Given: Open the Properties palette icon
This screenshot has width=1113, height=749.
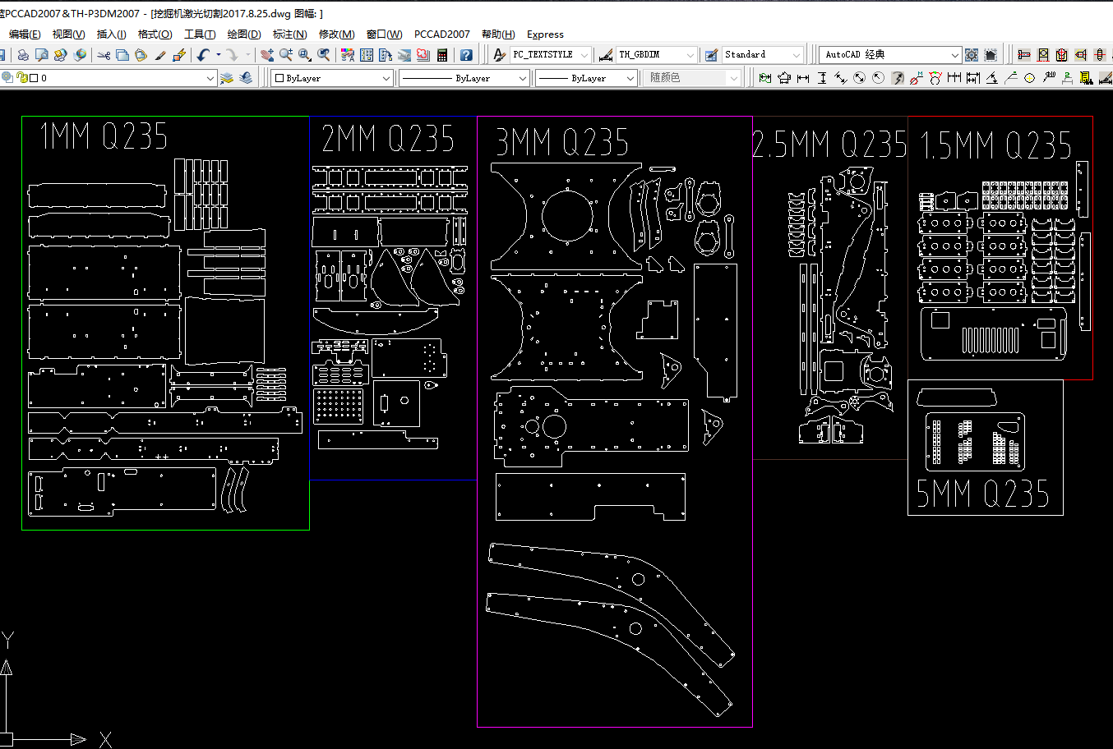Looking at the screenshot, I should pyautogui.click(x=348, y=55).
